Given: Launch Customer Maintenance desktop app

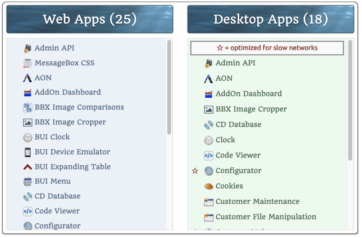Looking at the screenshot, I should point(257,201).
